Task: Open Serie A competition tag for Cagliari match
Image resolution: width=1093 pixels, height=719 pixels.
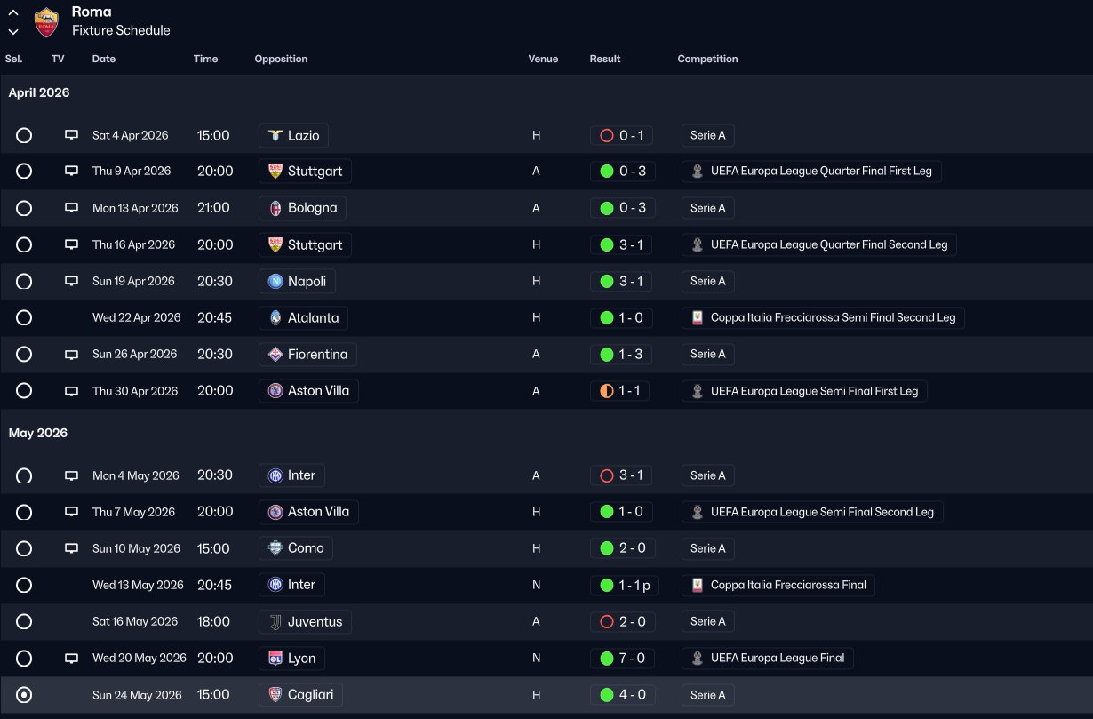Action: click(707, 695)
